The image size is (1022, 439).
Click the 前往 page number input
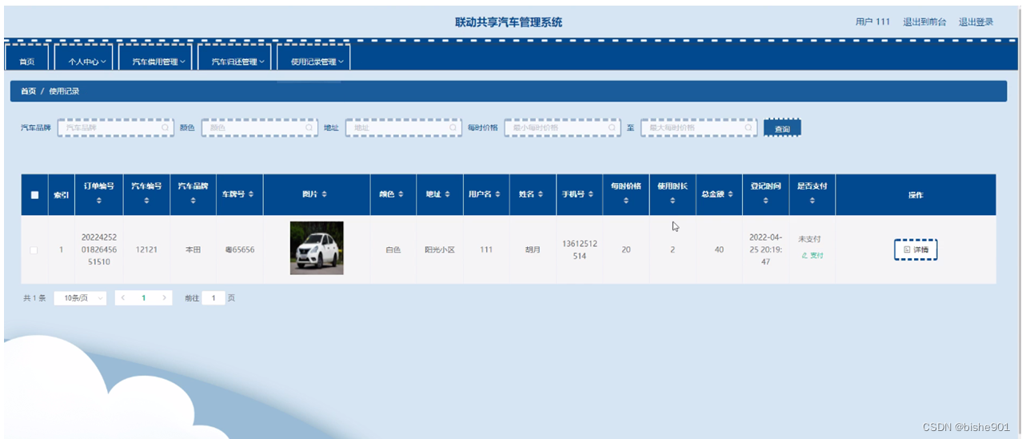tap(213, 298)
